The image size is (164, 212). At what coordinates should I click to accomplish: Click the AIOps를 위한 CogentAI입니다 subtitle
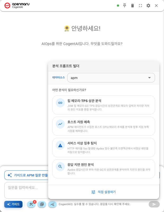click(82, 44)
